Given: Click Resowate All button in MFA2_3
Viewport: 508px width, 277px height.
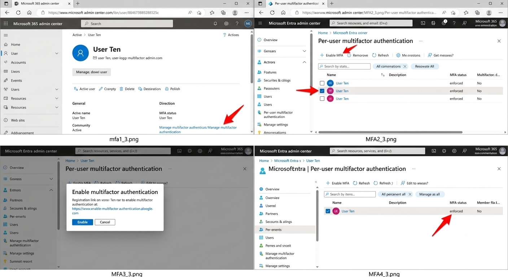Looking at the screenshot, I should coord(424,66).
